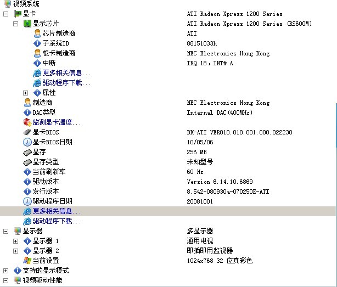Viewport: 337px width, 287px height.
Task: Collapse 视频驱动性能 node
Action: (6, 280)
